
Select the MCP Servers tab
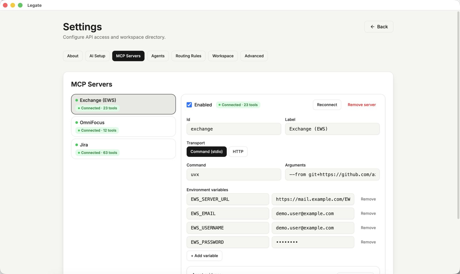128,56
